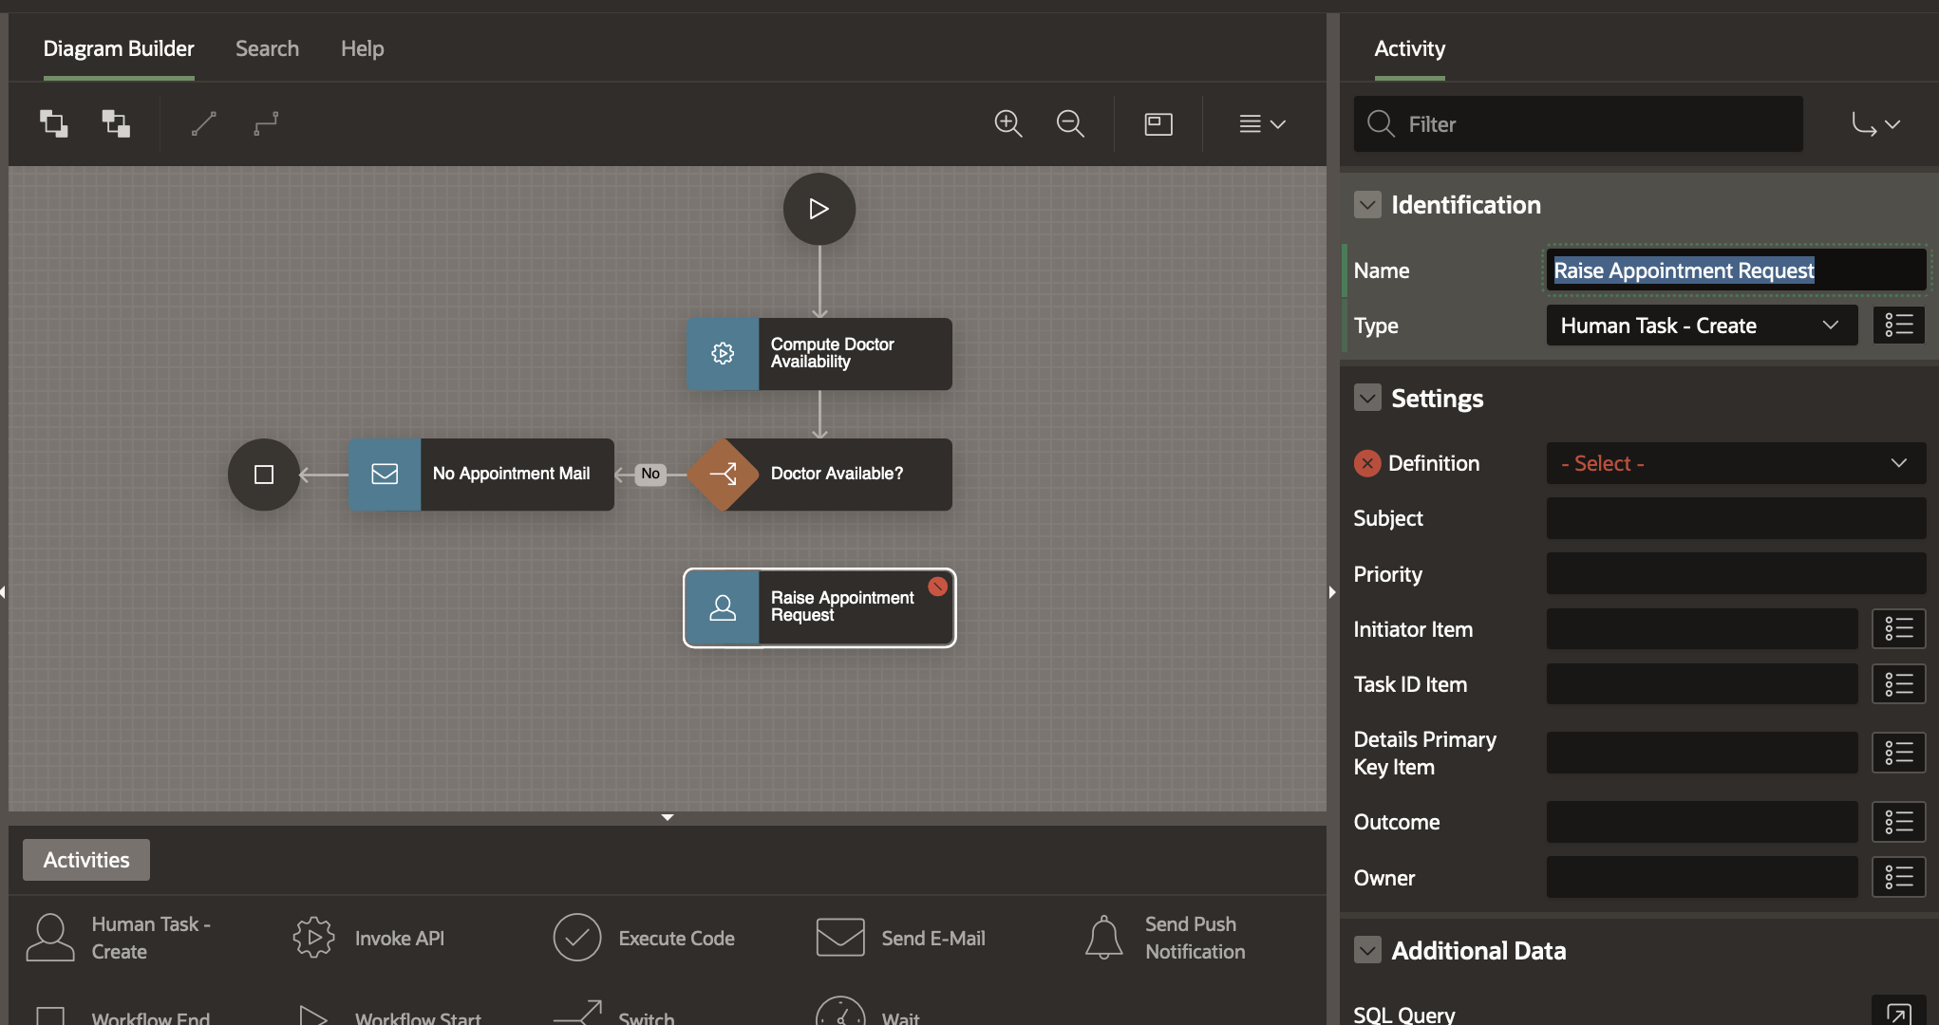
Task: Select the elbow connection tool
Action: click(x=266, y=123)
